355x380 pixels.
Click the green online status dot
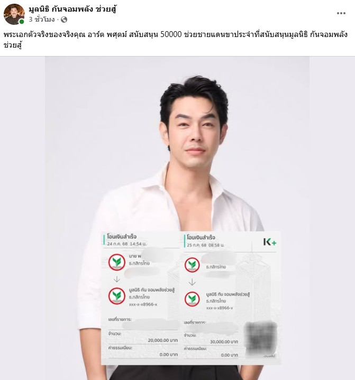coord(22,22)
